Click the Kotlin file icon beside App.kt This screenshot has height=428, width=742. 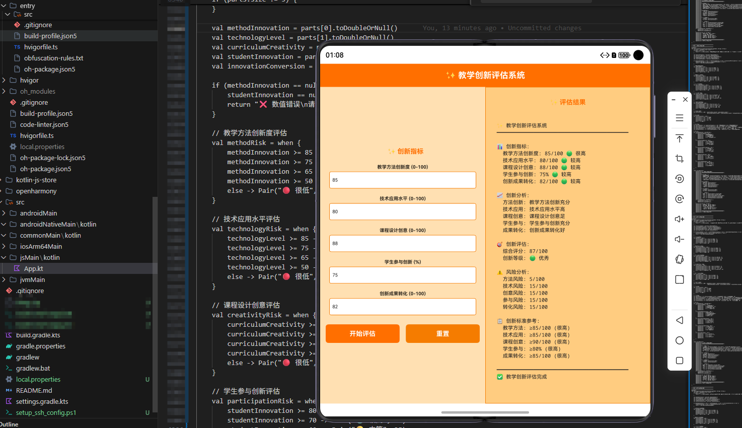pos(17,268)
